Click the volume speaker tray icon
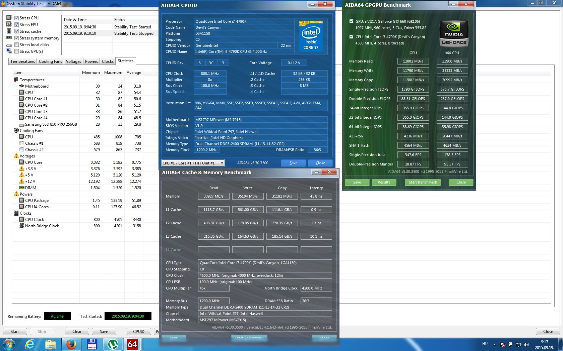Image resolution: width=563 pixels, height=351 pixels. pos(526,344)
